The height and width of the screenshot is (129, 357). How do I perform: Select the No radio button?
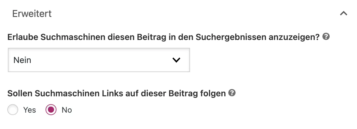click(x=51, y=110)
